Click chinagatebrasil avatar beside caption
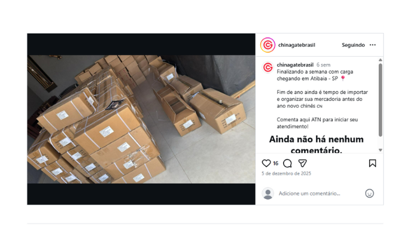The width and height of the screenshot is (419, 239). point(268,67)
